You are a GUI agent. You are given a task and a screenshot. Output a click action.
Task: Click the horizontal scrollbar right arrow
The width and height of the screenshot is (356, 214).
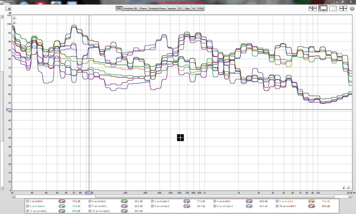(x=350, y=196)
